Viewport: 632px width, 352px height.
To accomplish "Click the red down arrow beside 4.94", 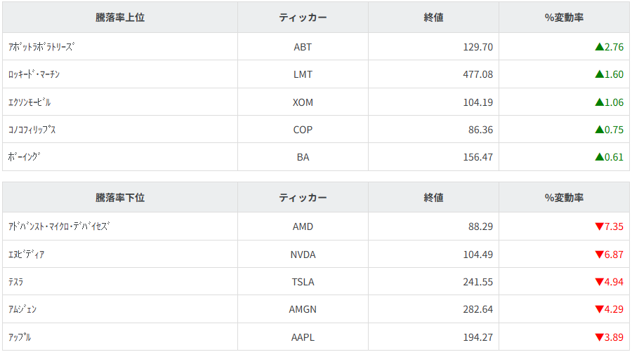I will coord(600,282).
